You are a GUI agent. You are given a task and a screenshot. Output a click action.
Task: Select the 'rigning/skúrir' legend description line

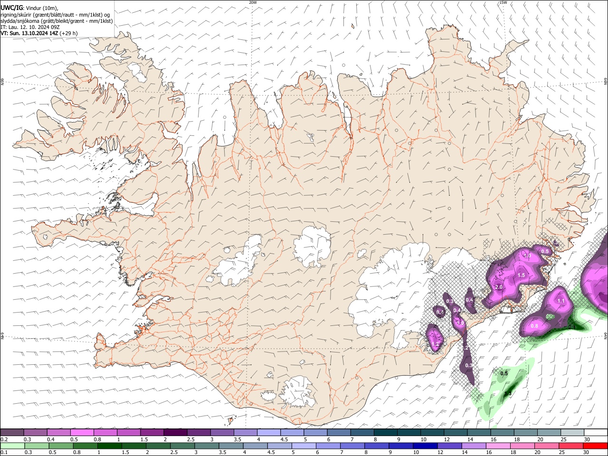click(56, 15)
